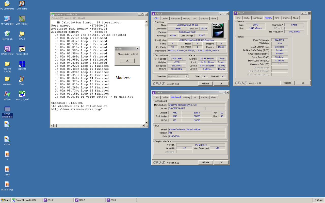
Task: Open the PI1m 9.578s desktop file
Action: click(x=7, y=186)
